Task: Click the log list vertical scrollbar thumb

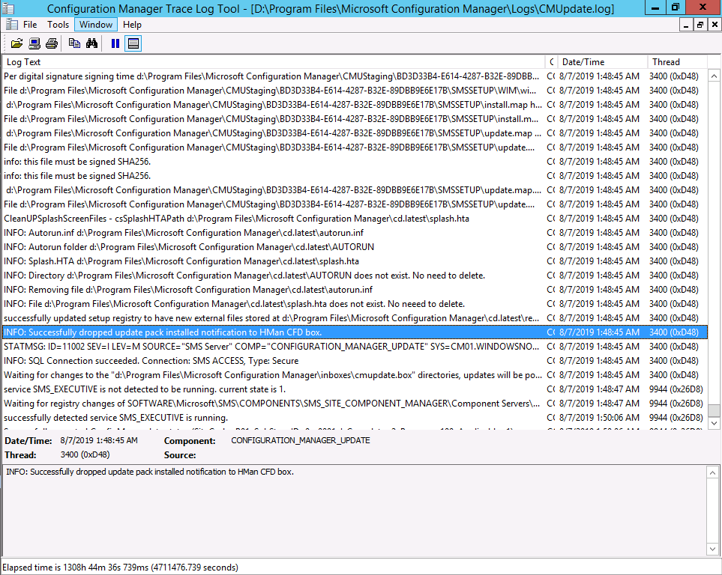Action: [715, 410]
